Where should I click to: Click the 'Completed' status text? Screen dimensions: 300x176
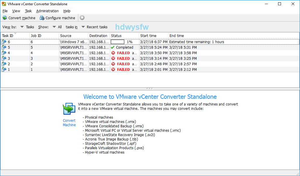point(125,47)
